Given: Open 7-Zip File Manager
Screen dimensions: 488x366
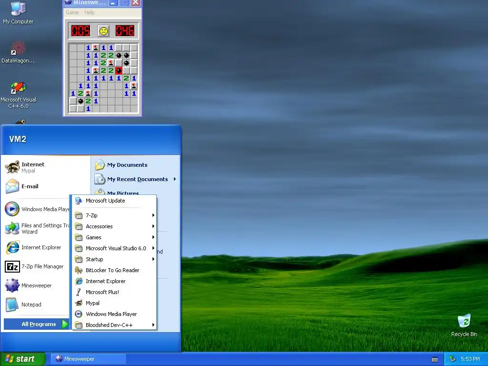Looking at the screenshot, I should click(x=37, y=266).
